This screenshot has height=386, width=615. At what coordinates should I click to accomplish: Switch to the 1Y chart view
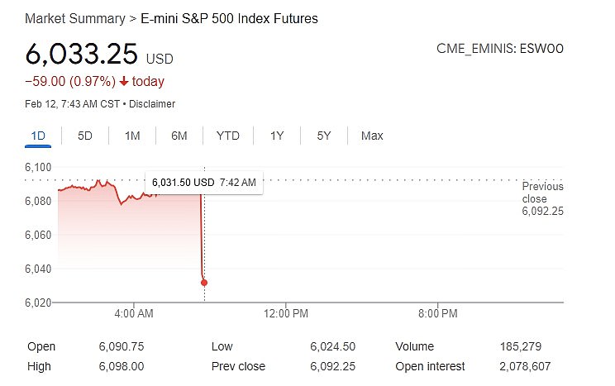point(278,136)
